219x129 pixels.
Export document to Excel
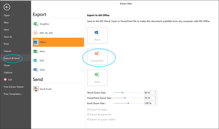pos(97,78)
